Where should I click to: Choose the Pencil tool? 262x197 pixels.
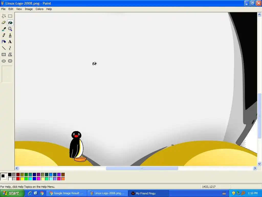point(4,35)
